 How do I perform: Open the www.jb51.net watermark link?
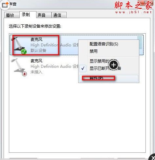(x=133, y=12)
